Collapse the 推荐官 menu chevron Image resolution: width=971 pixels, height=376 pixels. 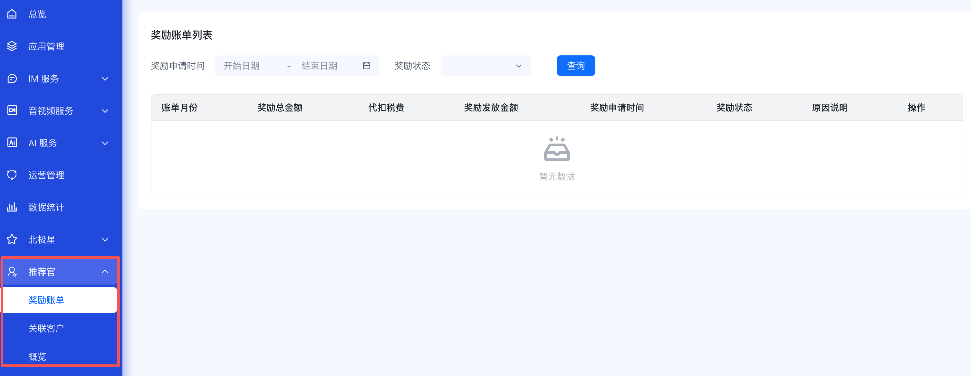pyautogui.click(x=105, y=272)
